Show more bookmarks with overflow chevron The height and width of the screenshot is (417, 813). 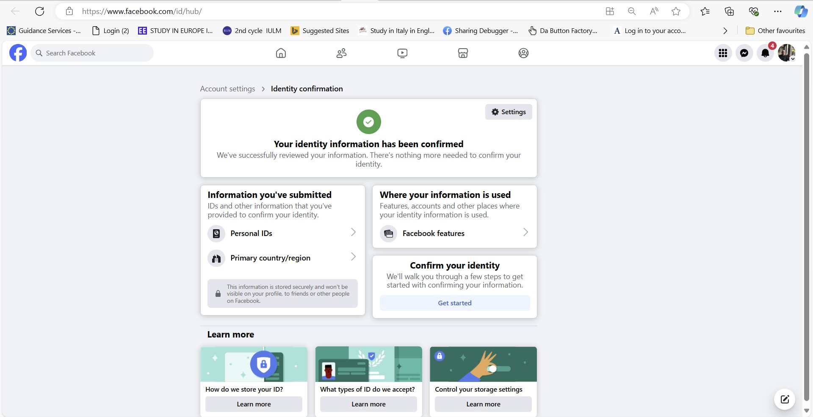point(725,30)
